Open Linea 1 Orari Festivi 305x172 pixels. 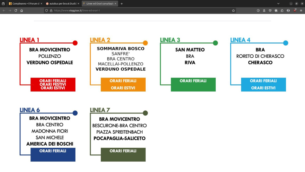pyautogui.click(x=53, y=85)
